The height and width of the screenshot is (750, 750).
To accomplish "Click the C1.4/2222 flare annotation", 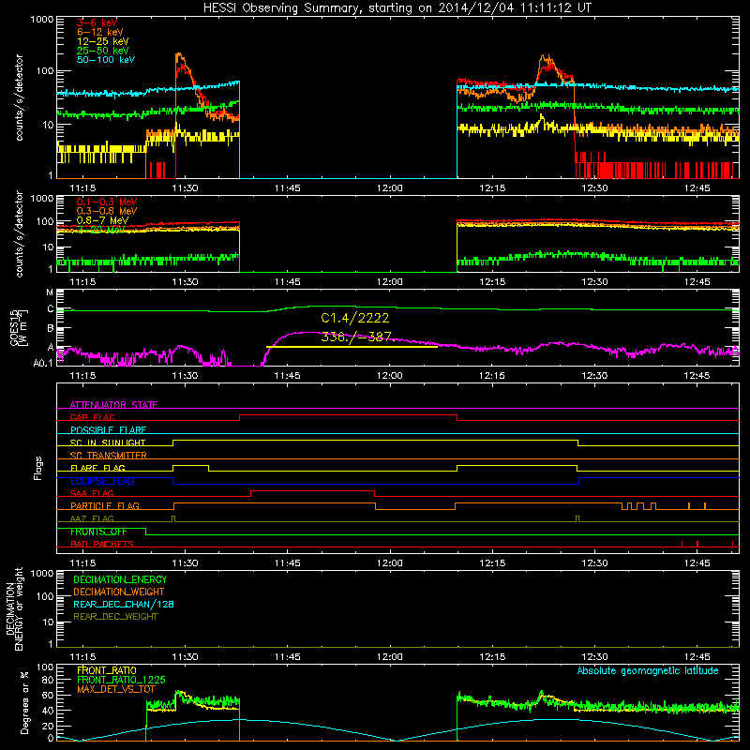I will (355, 318).
